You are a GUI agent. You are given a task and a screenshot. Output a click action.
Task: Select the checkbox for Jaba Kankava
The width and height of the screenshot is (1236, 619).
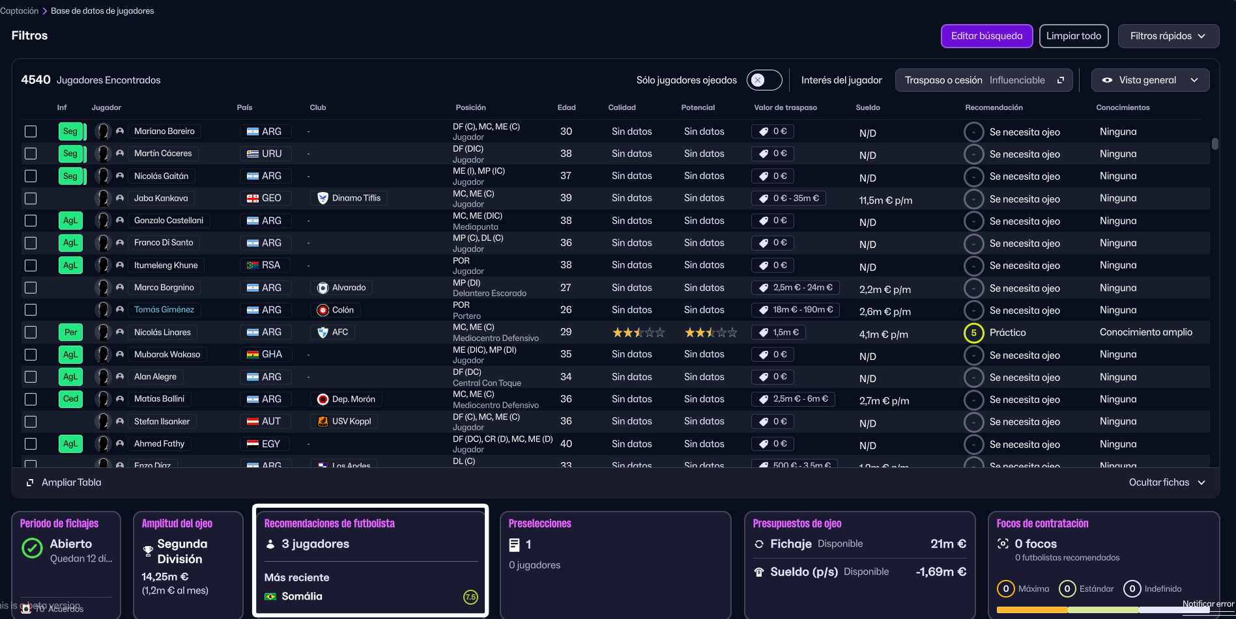click(31, 199)
